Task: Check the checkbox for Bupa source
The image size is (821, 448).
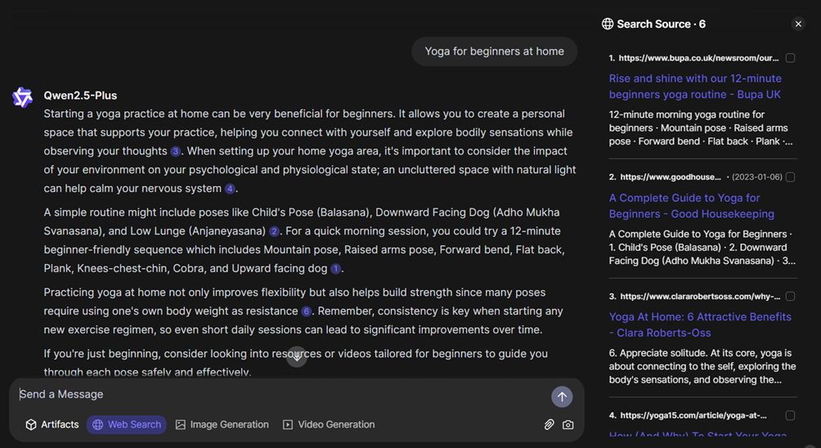Action: (x=790, y=58)
